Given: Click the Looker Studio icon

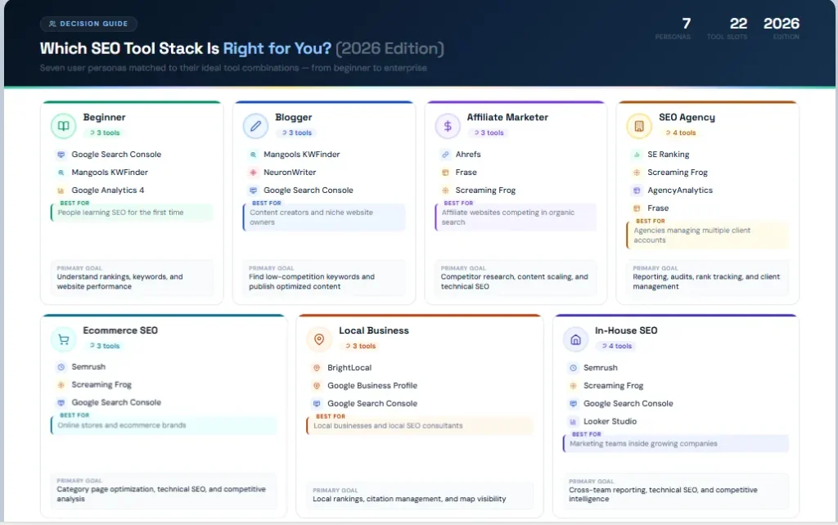Looking at the screenshot, I should pyautogui.click(x=573, y=421).
